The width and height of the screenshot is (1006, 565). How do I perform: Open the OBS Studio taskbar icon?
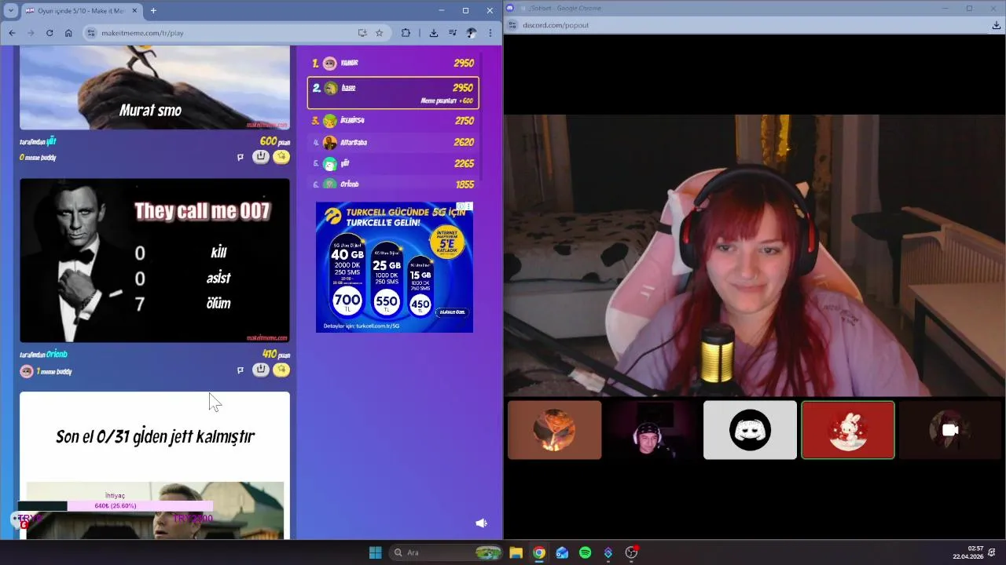pyautogui.click(x=631, y=552)
